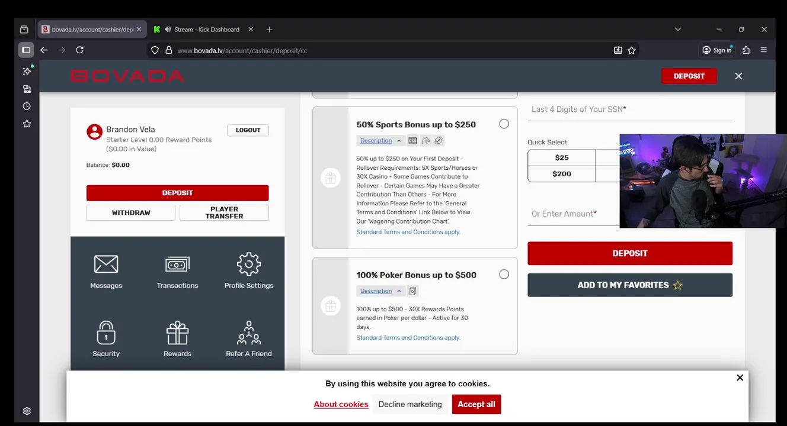This screenshot has width=787, height=426.
Task: Install site as app from address bar
Action: 618,50
